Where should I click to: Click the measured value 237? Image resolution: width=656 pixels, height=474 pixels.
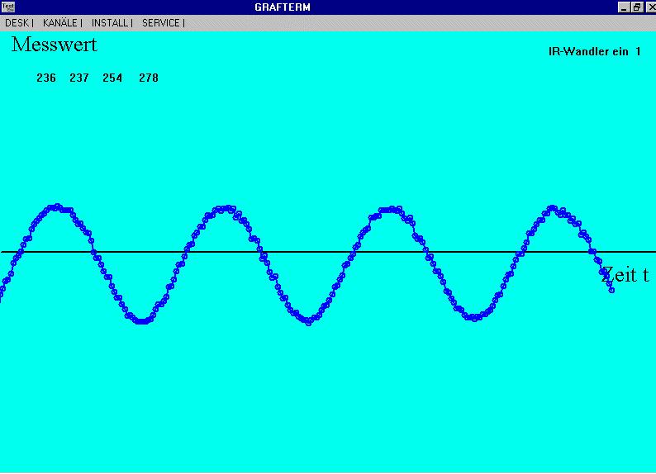click(x=79, y=78)
